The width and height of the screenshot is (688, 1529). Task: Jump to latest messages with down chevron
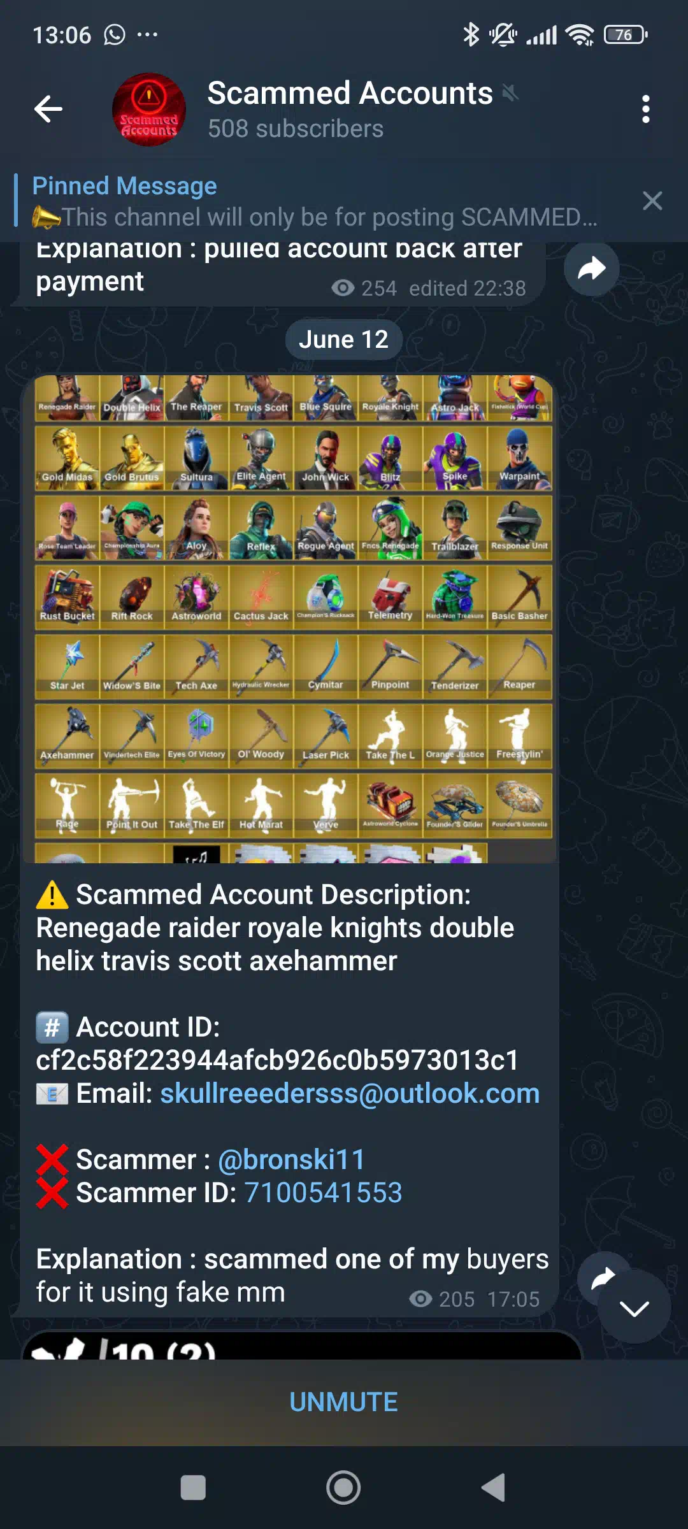pos(634,1309)
